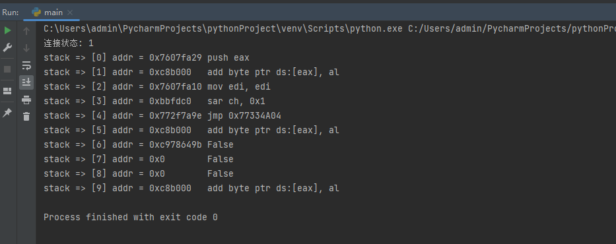This screenshot has height=244, width=616.
Task: Click the Down the Stack Trace arrow
Action: [26, 48]
